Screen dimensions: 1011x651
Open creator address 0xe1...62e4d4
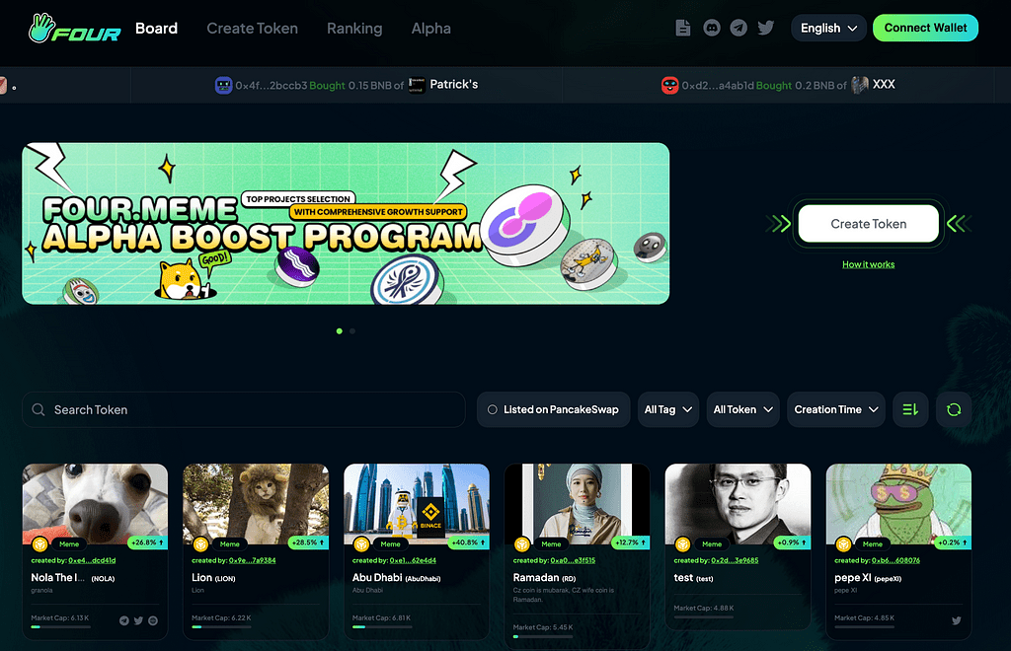pyautogui.click(x=413, y=560)
